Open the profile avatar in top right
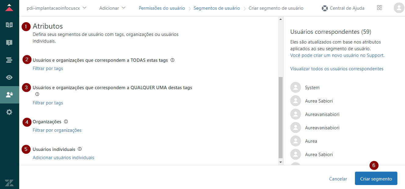Viewport: 405px width, 189px height. coord(399,8)
